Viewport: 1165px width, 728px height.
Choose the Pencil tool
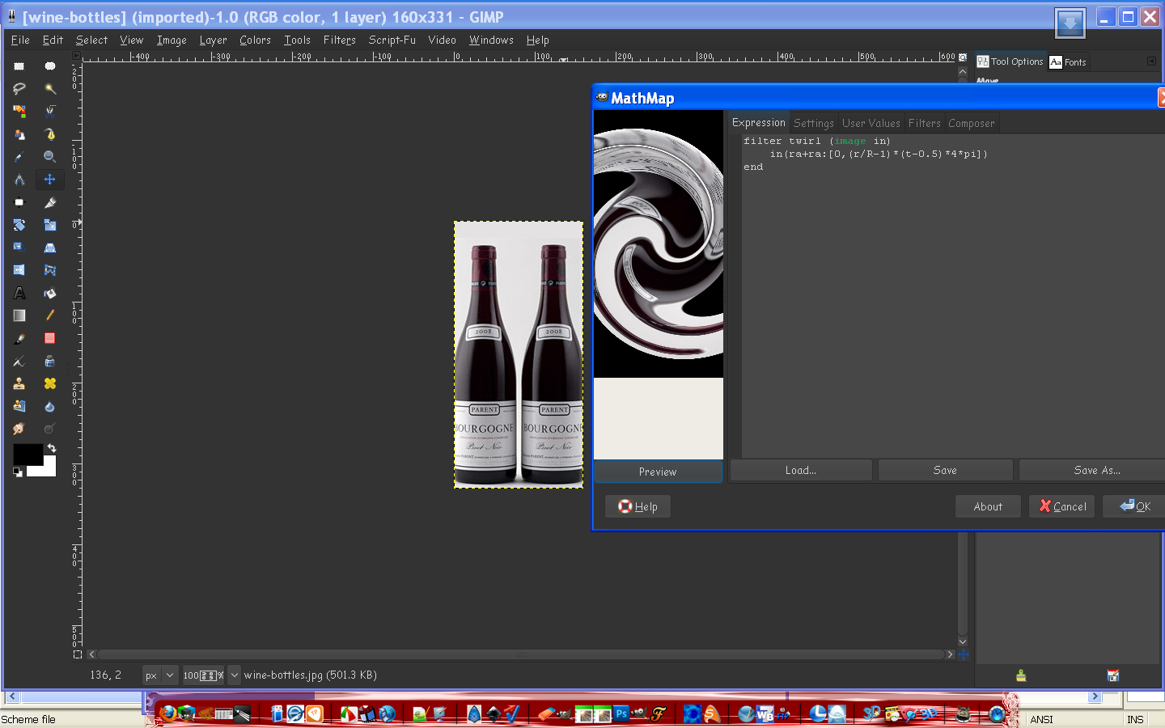(x=50, y=315)
